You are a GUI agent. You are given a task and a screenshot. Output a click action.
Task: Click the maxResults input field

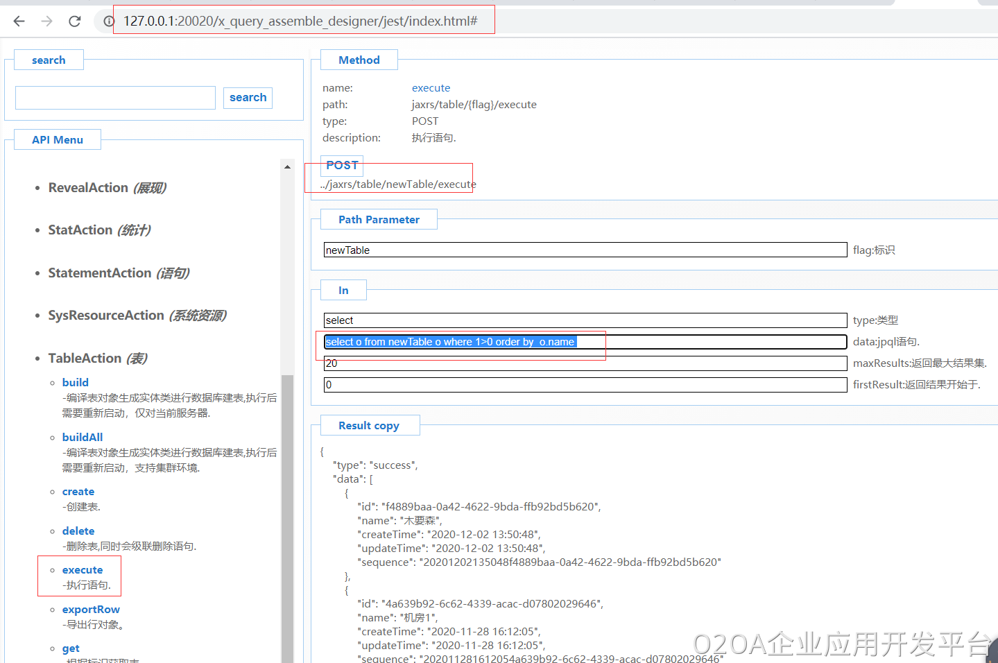click(x=585, y=363)
